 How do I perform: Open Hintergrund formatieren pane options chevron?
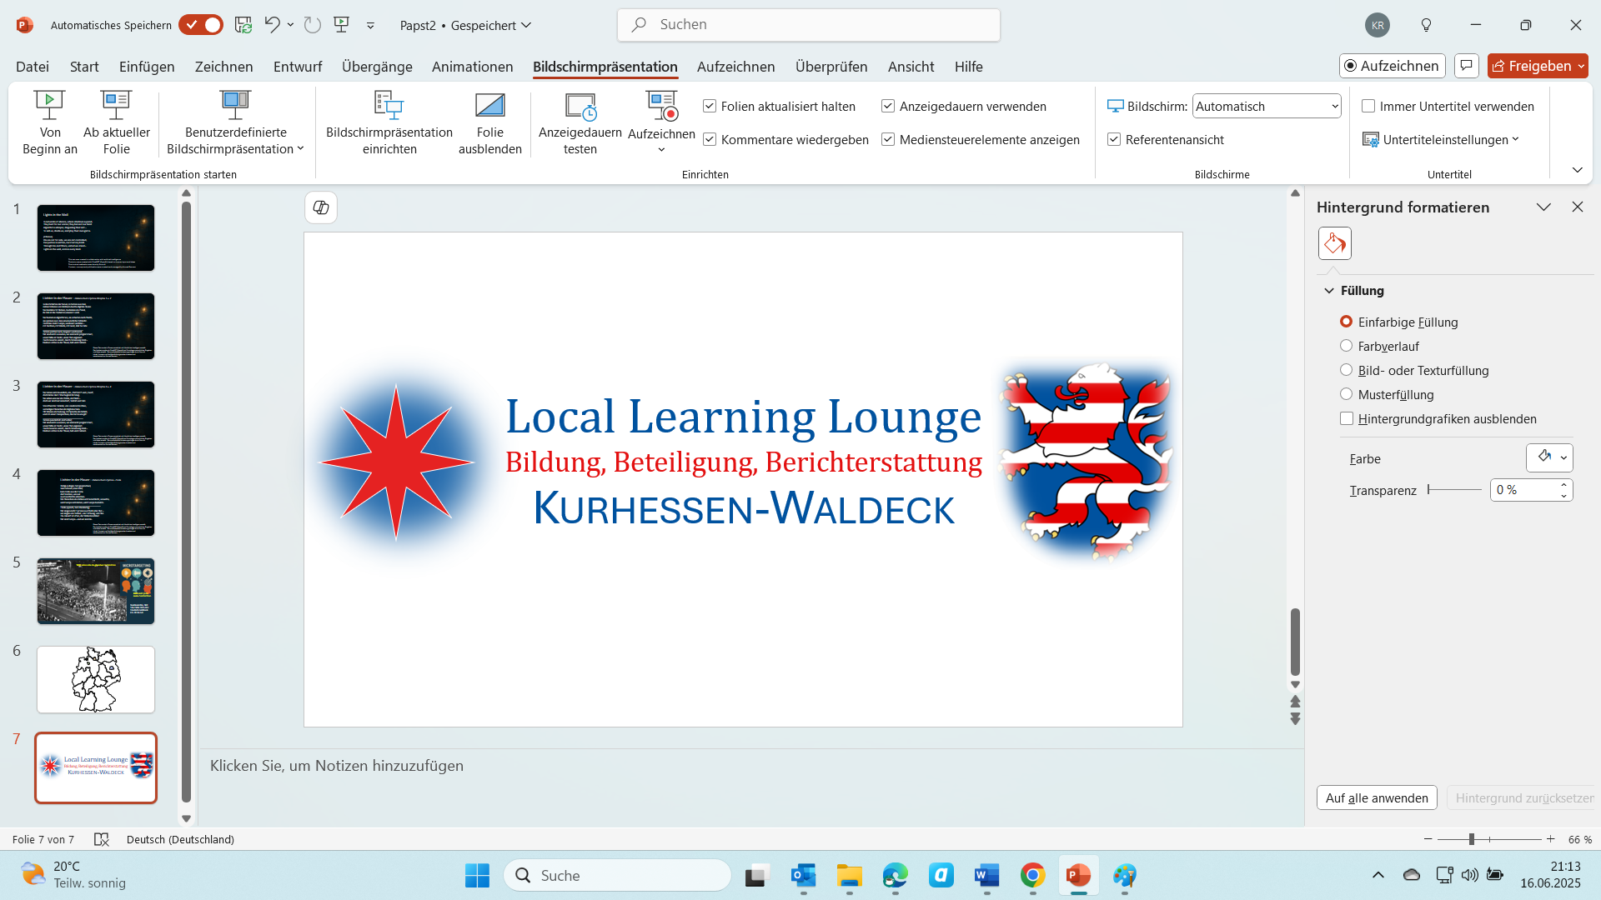(1543, 207)
